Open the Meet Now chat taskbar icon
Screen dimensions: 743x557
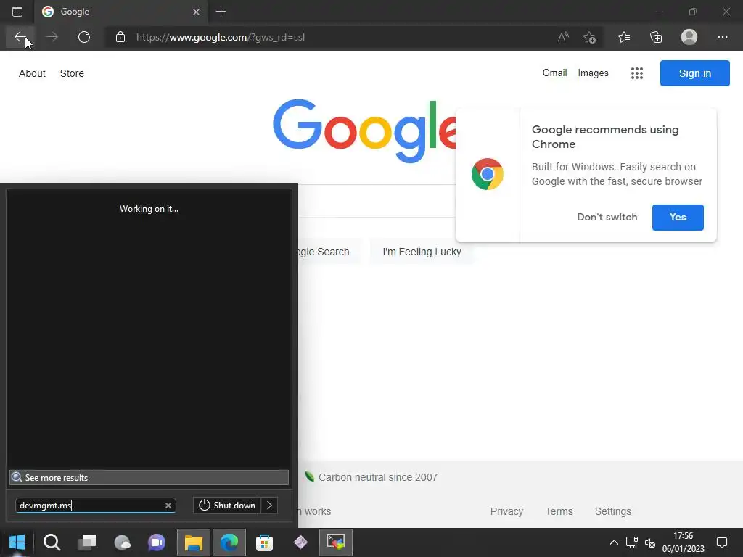pos(157,542)
